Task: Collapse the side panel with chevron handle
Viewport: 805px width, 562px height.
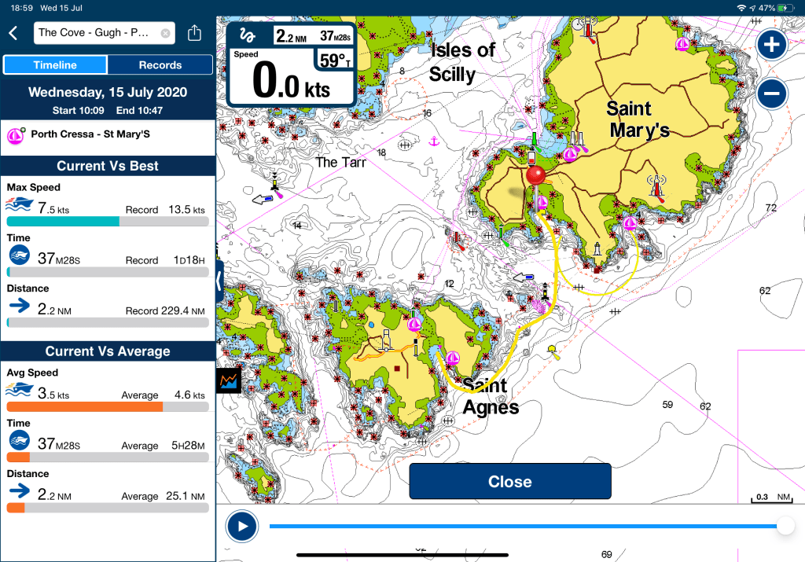Action: point(219,278)
